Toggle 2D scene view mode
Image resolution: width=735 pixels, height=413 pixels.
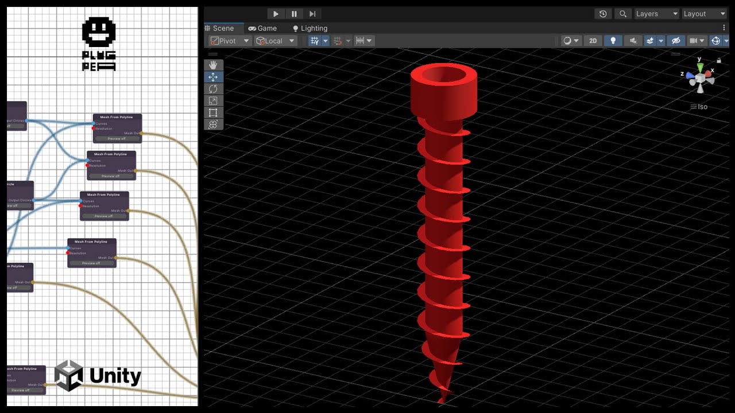click(593, 41)
